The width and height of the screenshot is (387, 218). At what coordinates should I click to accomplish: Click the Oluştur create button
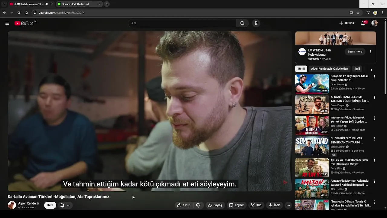tap(346, 23)
